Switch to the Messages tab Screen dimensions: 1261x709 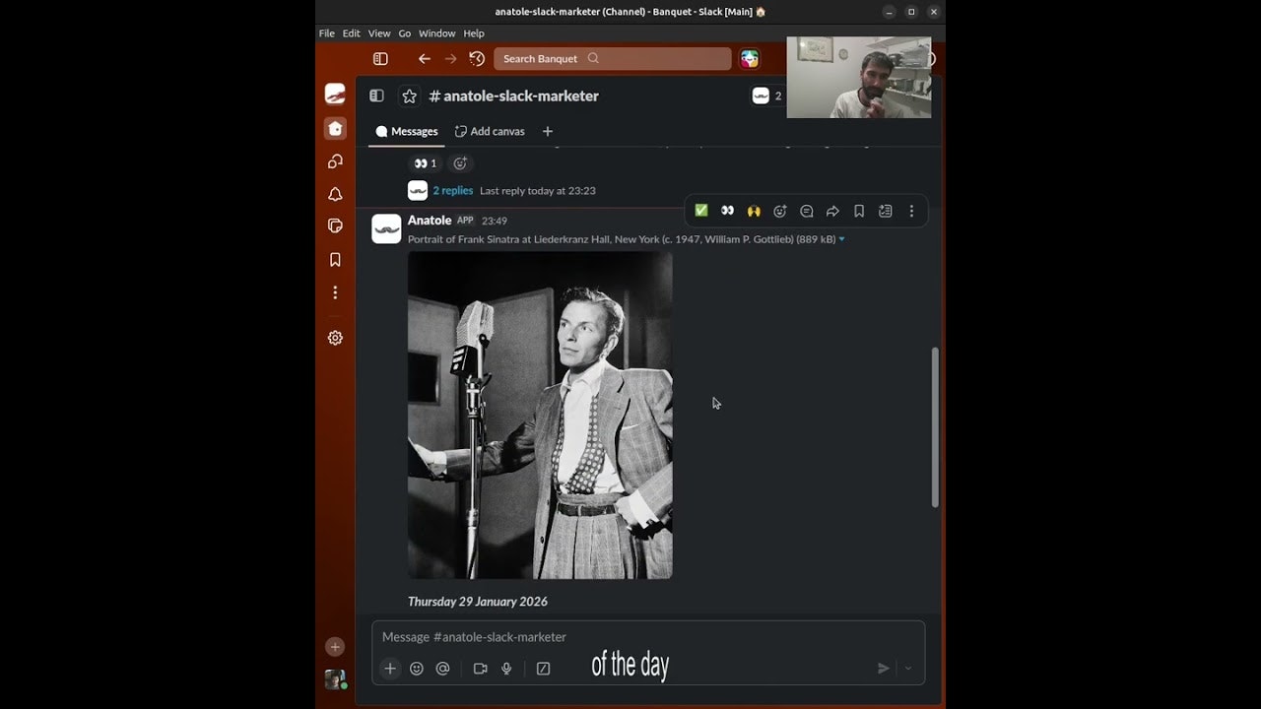[406, 131]
